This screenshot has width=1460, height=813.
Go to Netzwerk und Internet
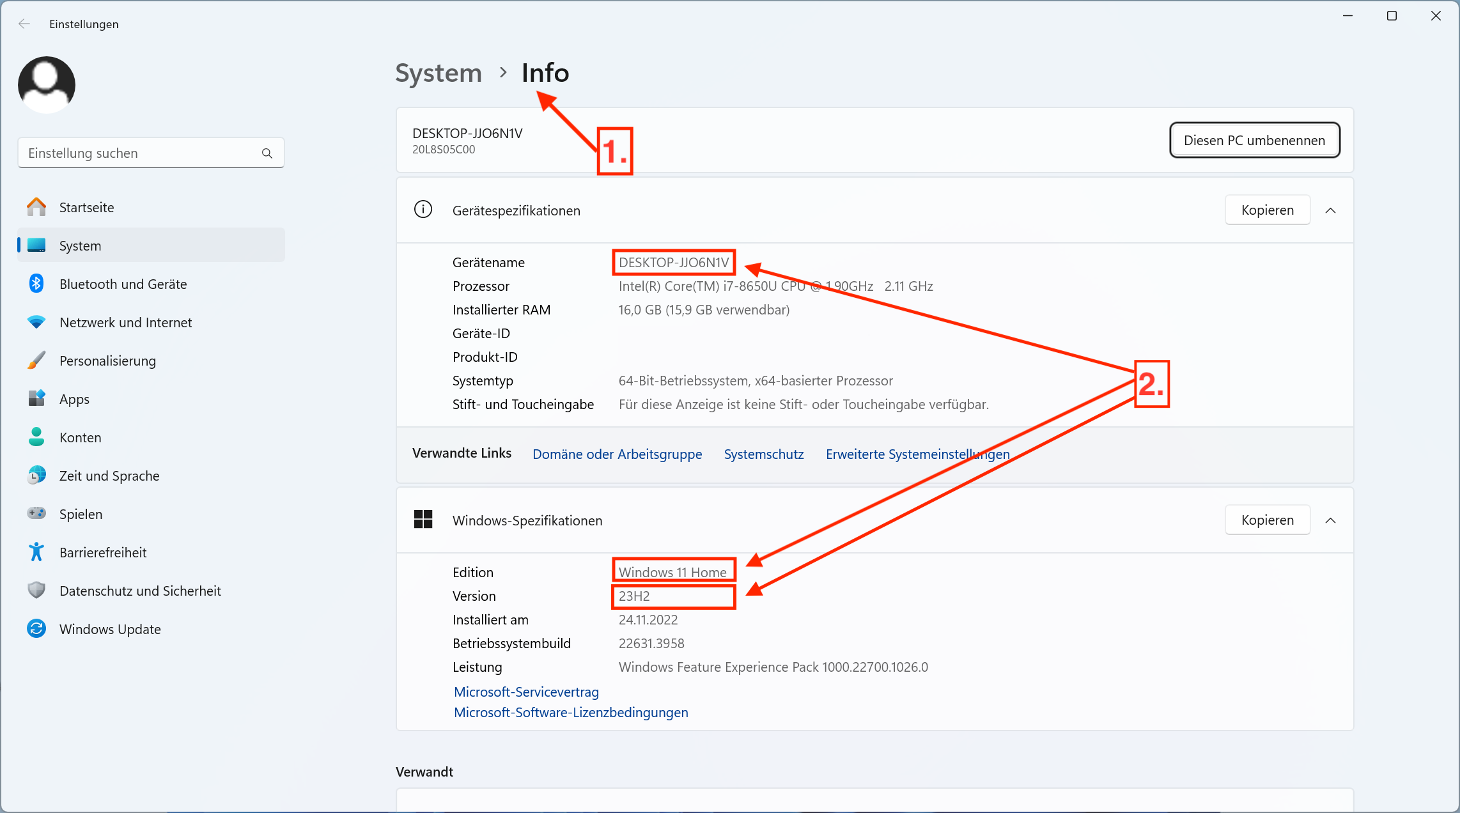coord(151,322)
